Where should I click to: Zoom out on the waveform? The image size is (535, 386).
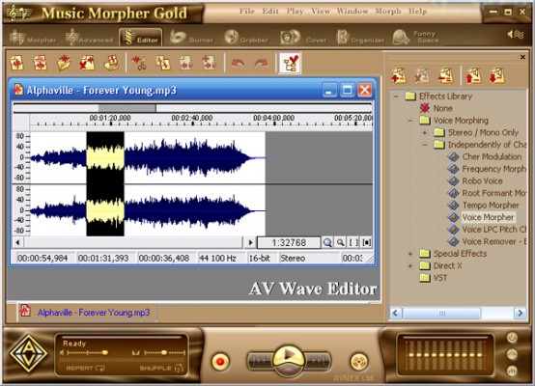[340, 242]
